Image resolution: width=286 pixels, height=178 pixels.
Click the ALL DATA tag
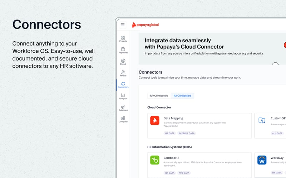[277, 133]
